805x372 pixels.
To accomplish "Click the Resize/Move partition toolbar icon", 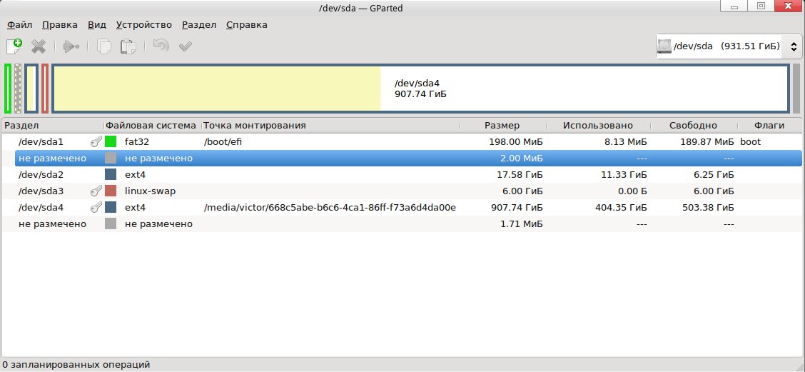I will pos(71,46).
